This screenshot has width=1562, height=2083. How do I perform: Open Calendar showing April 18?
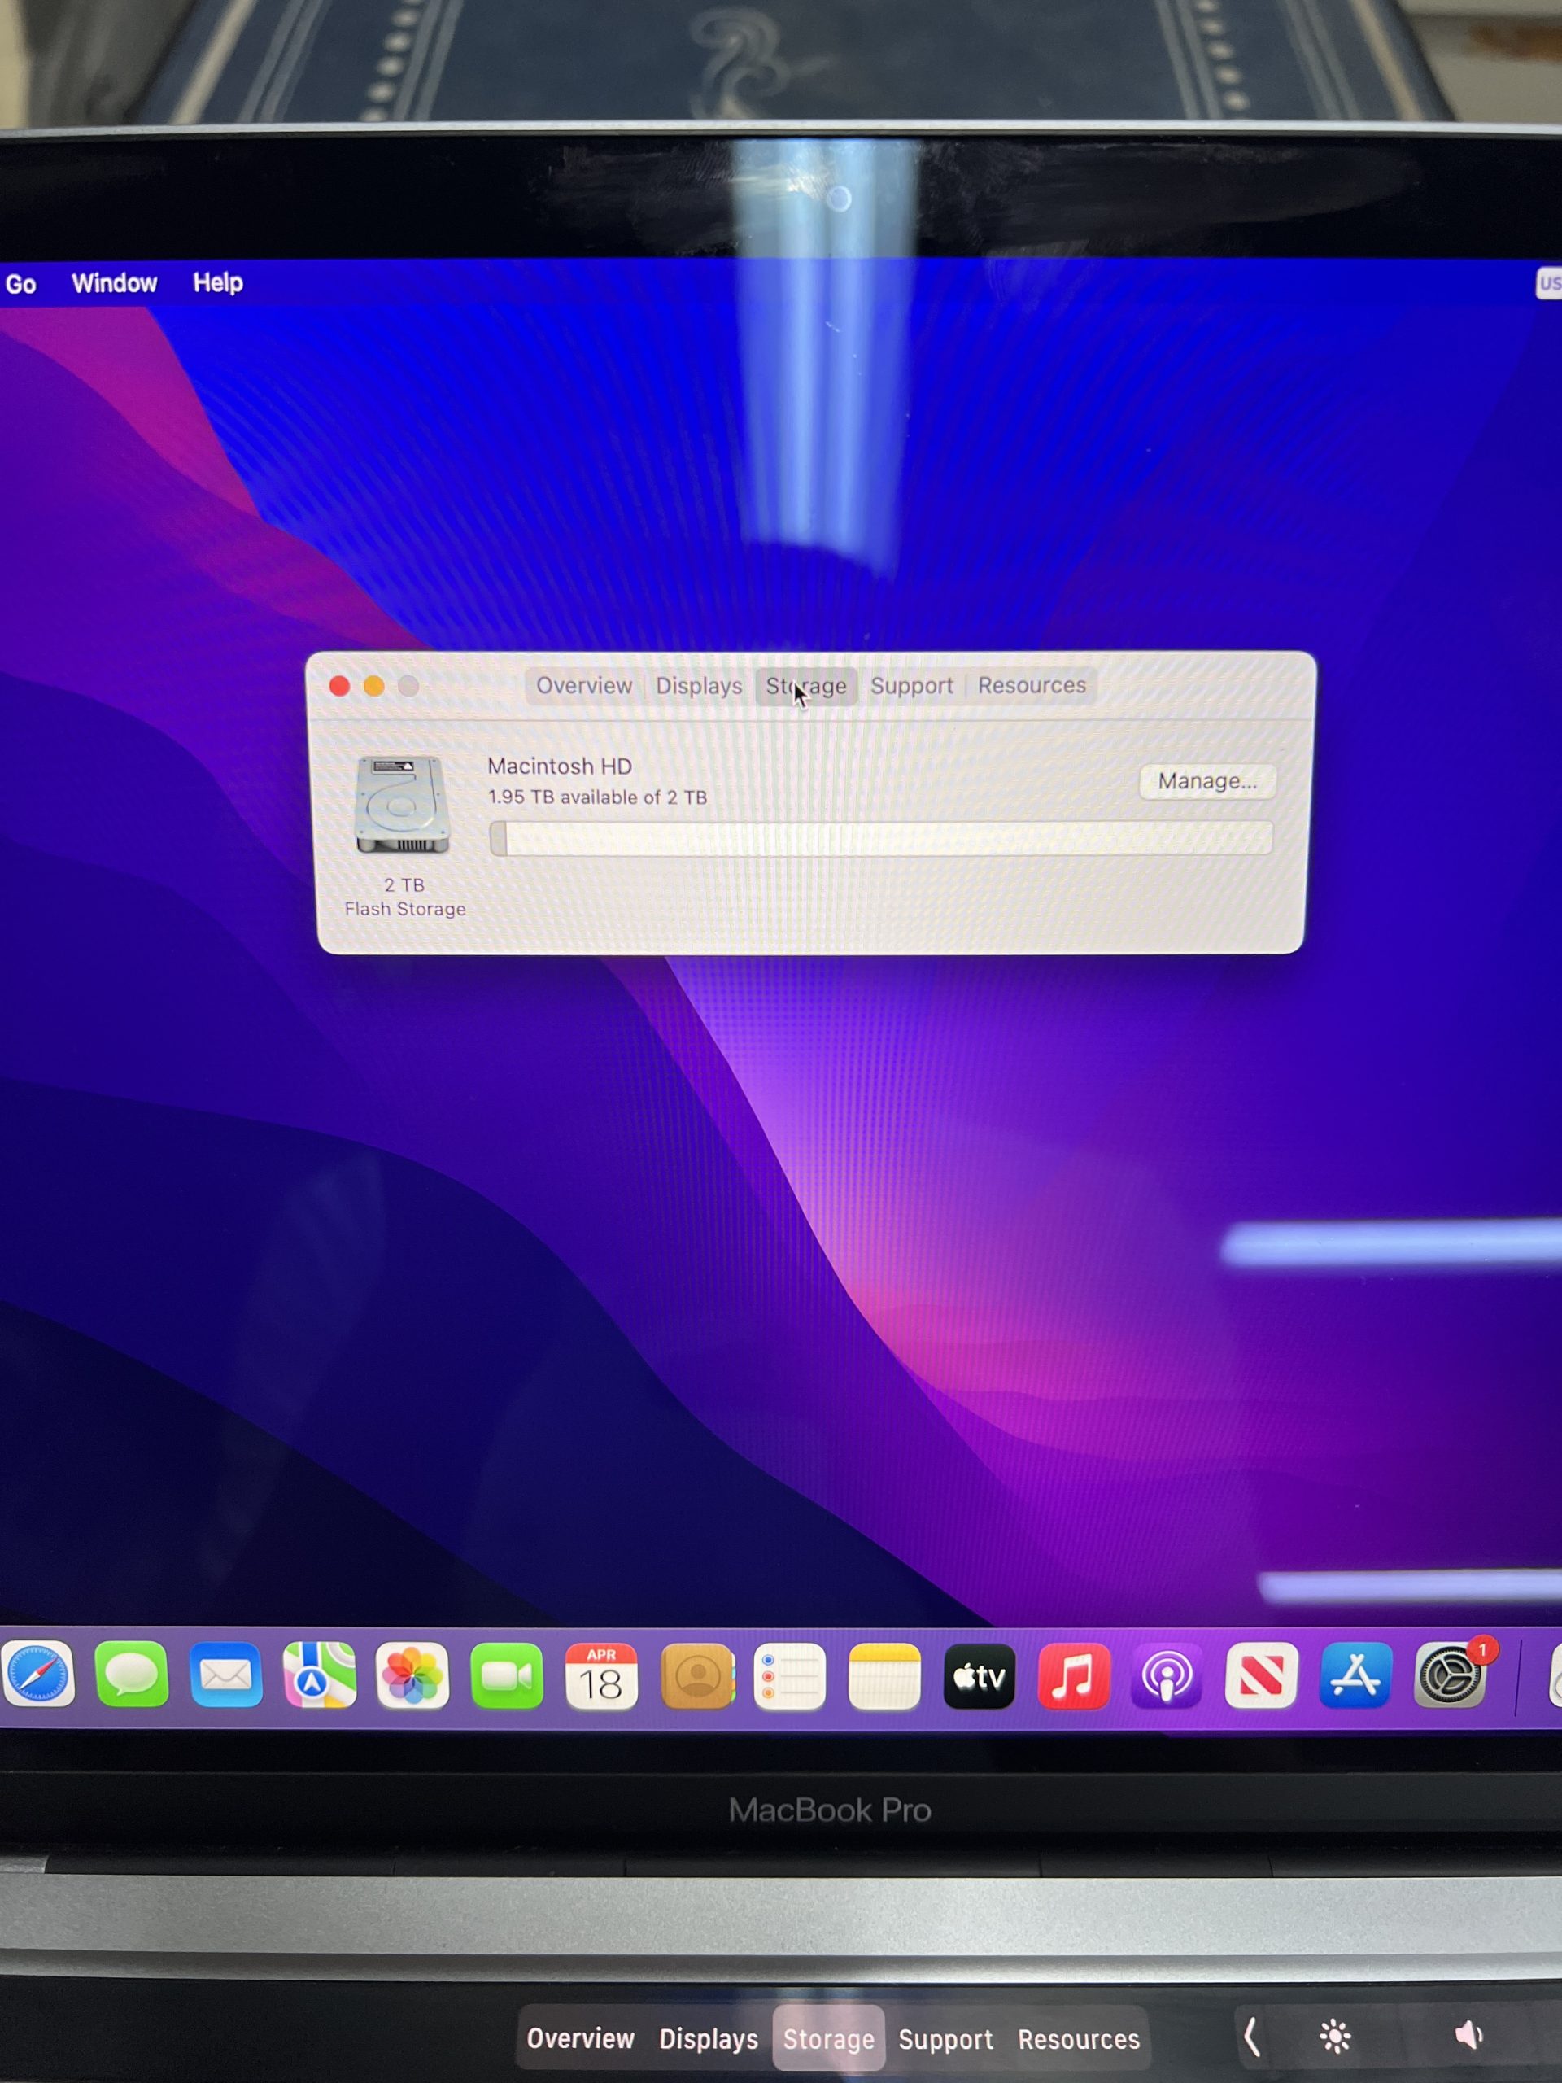(600, 1676)
